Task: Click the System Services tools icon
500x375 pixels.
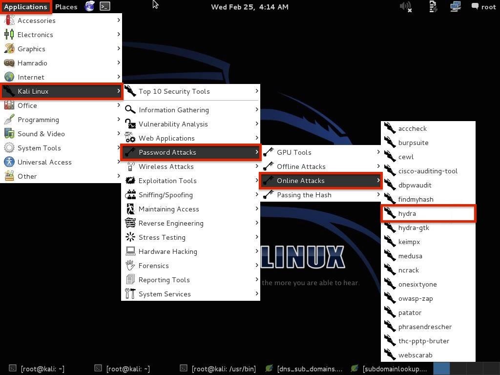Action: click(x=130, y=293)
